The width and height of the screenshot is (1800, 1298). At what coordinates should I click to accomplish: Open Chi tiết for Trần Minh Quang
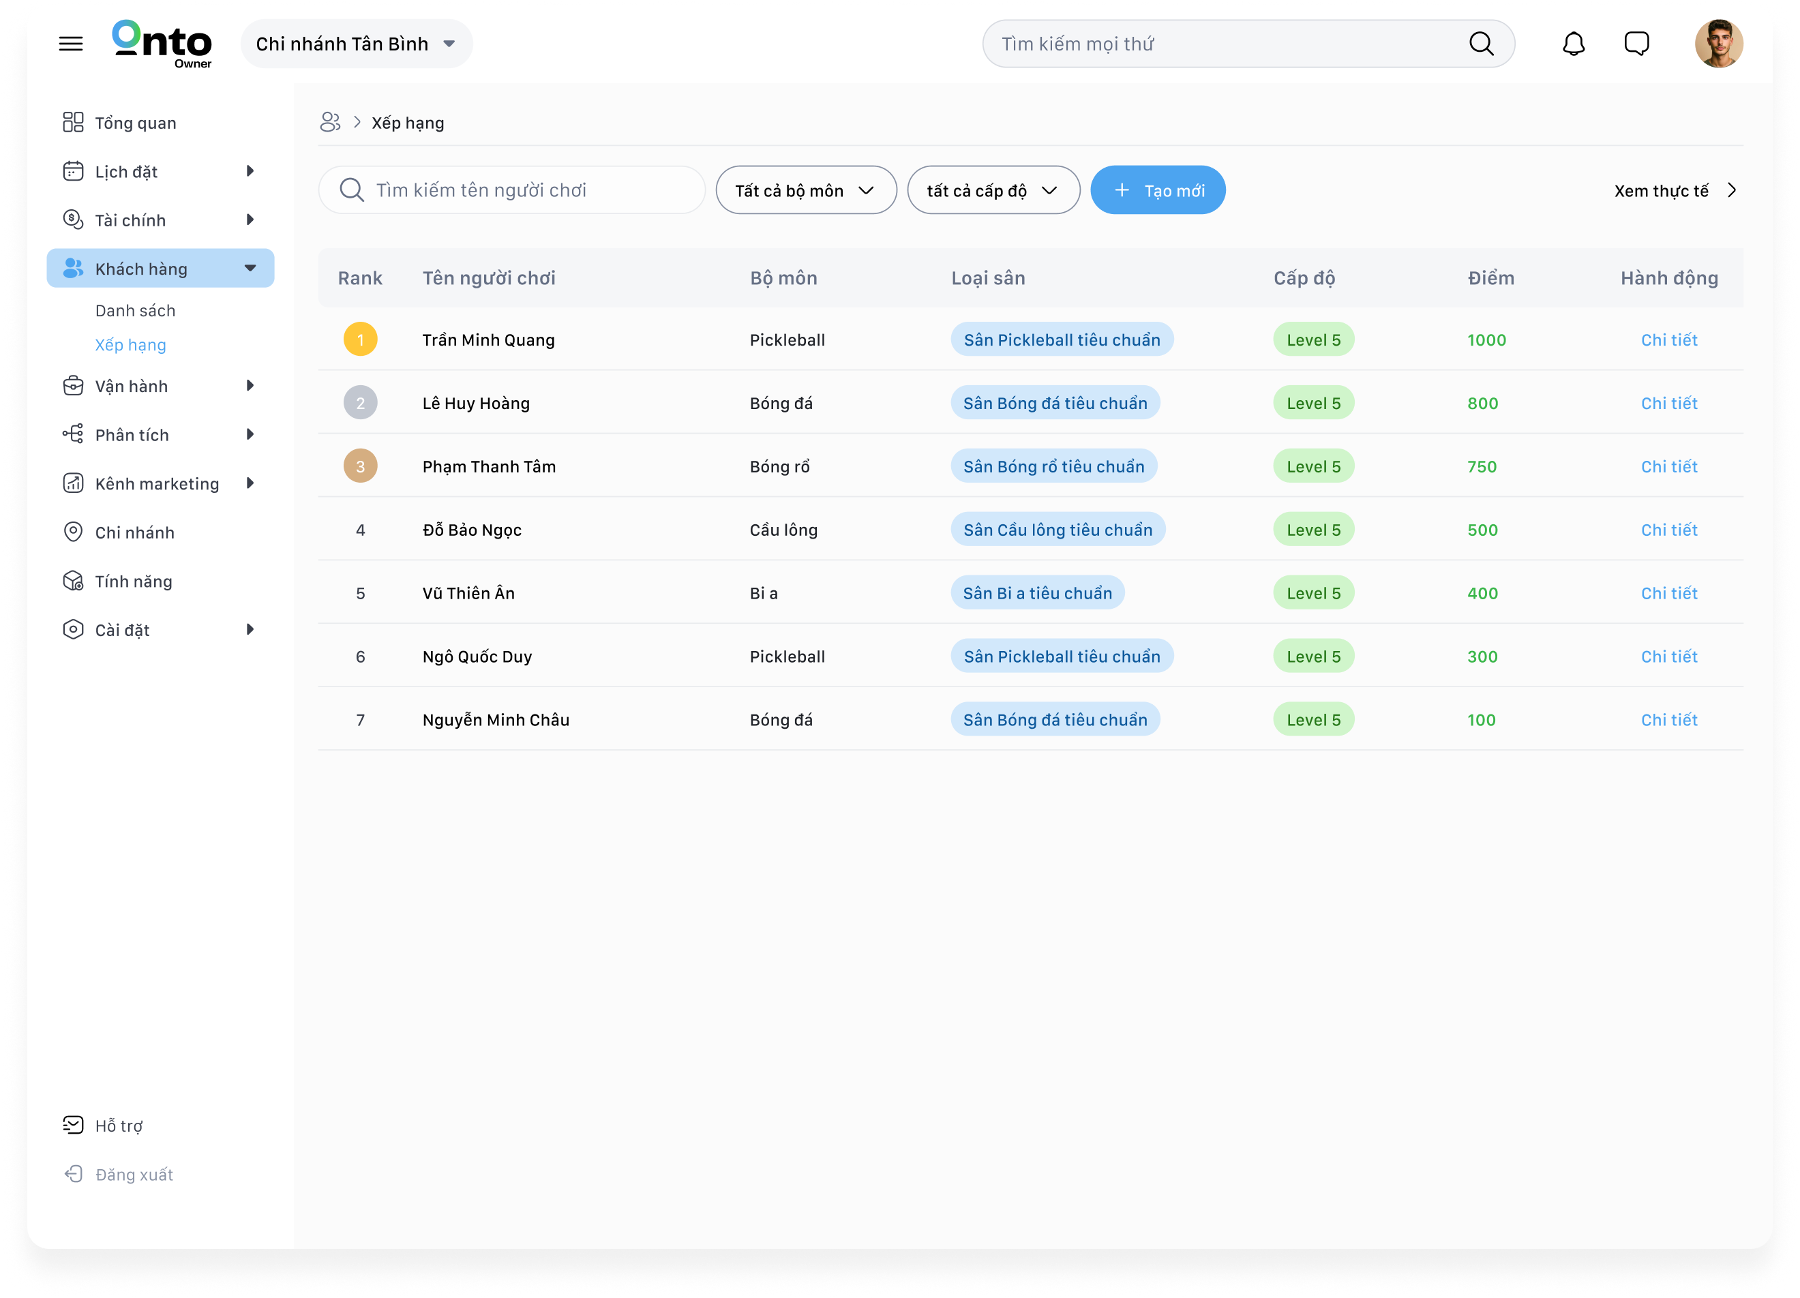[x=1668, y=339]
